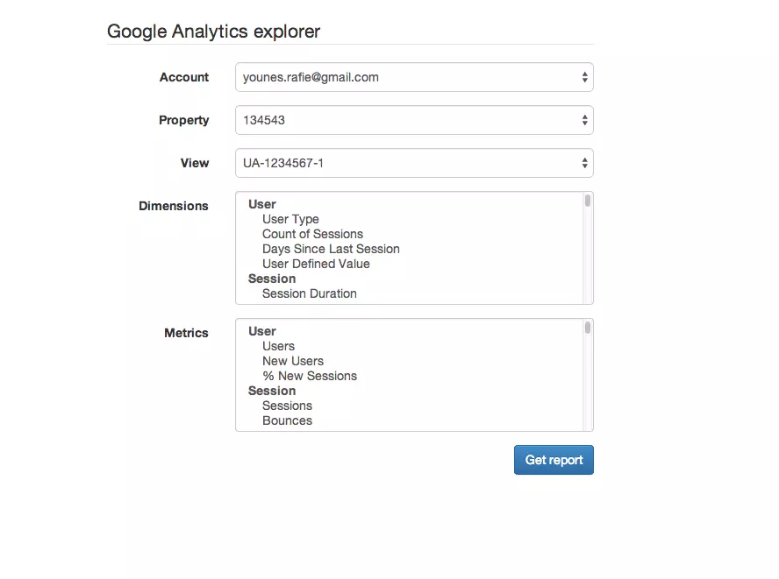Open the Account dropdown

pos(414,77)
